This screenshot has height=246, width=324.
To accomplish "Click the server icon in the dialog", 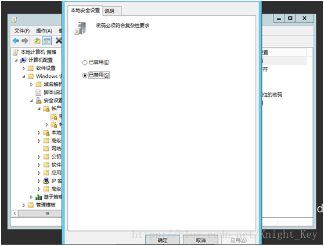I will coord(80,28).
